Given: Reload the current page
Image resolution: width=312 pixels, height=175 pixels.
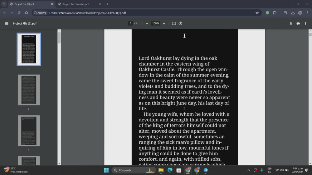Looking at the screenshot, I should [19, 13].
